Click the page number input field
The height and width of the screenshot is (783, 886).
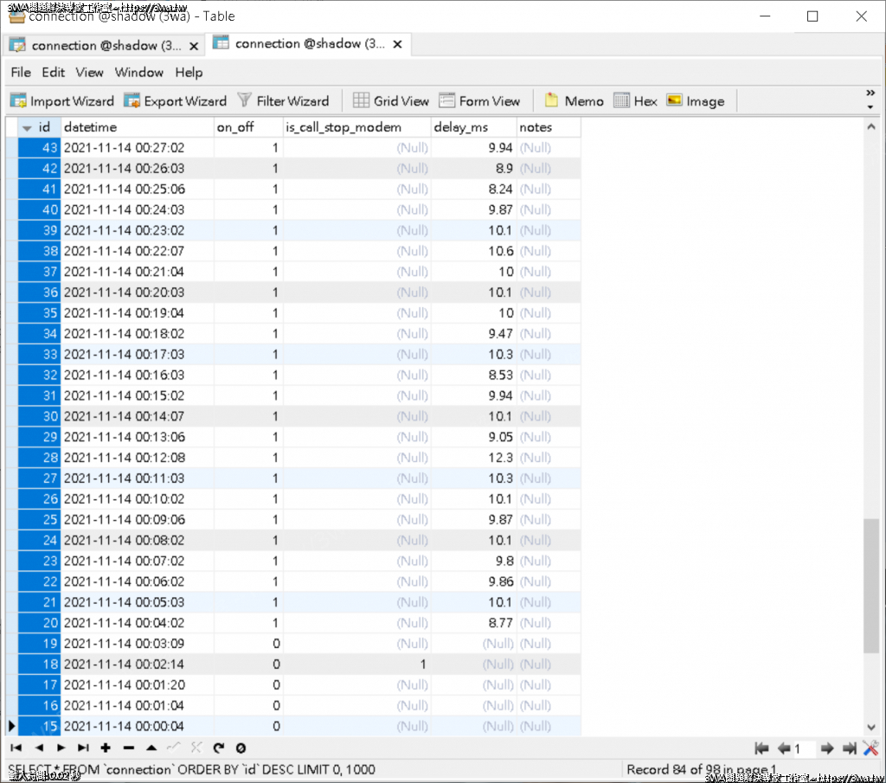point(804,748)
